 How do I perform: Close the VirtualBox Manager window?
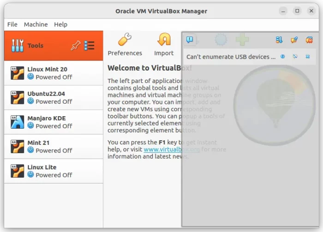(x=311, y=11)
